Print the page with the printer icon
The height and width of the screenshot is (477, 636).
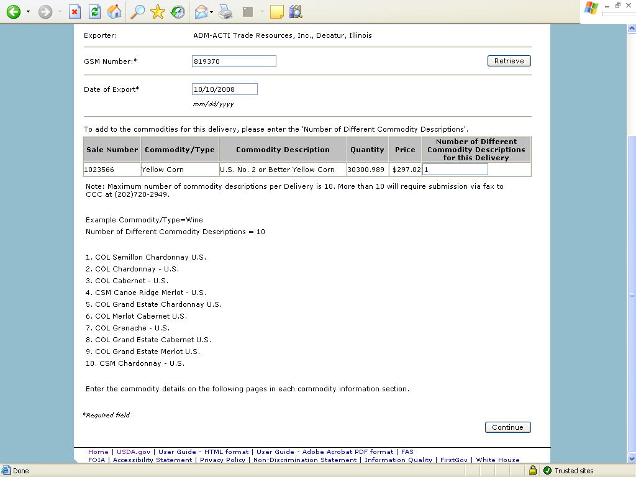pyautogui.click(x=225, y=12)
